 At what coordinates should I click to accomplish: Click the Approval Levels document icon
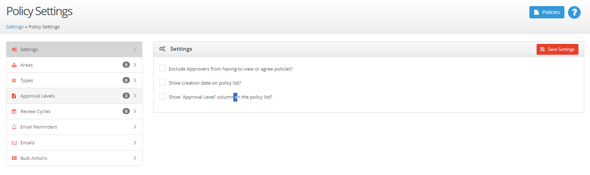pos(14,96)
